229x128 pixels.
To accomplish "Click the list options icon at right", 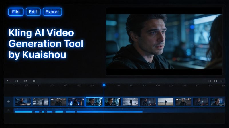I will [x=221, y=81].
